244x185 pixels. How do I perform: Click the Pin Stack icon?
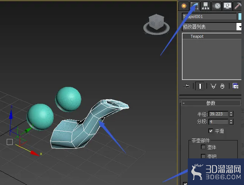186,86
